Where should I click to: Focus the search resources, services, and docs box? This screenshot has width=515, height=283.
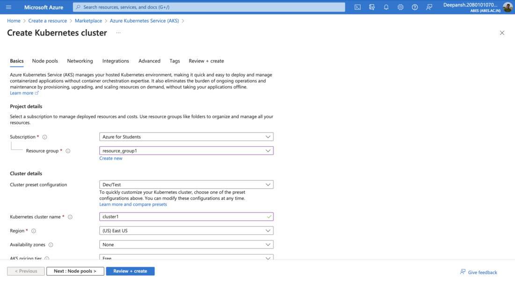pos(209,7)
